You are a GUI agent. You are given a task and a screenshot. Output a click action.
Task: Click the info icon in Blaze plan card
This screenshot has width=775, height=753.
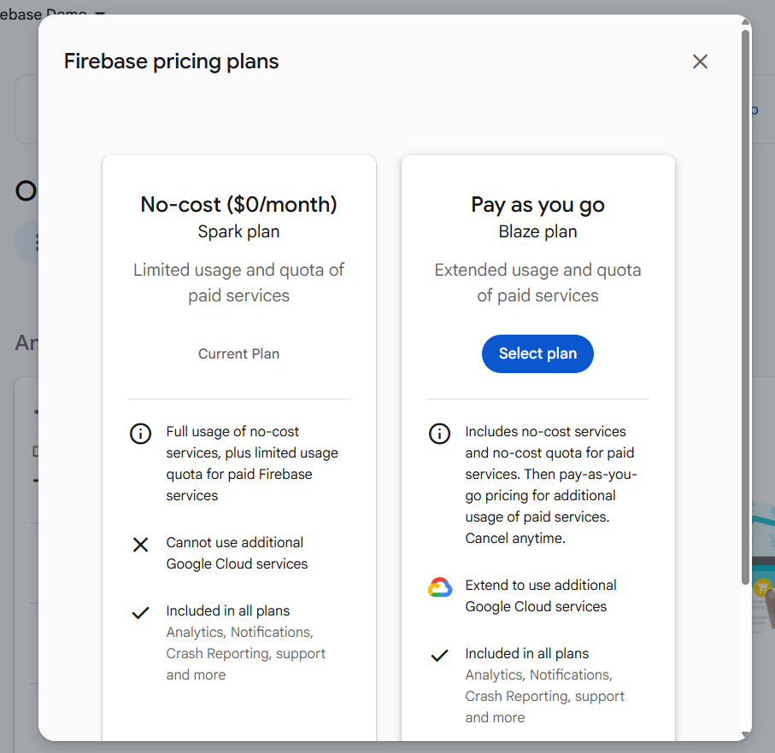[x=439, y=433]
